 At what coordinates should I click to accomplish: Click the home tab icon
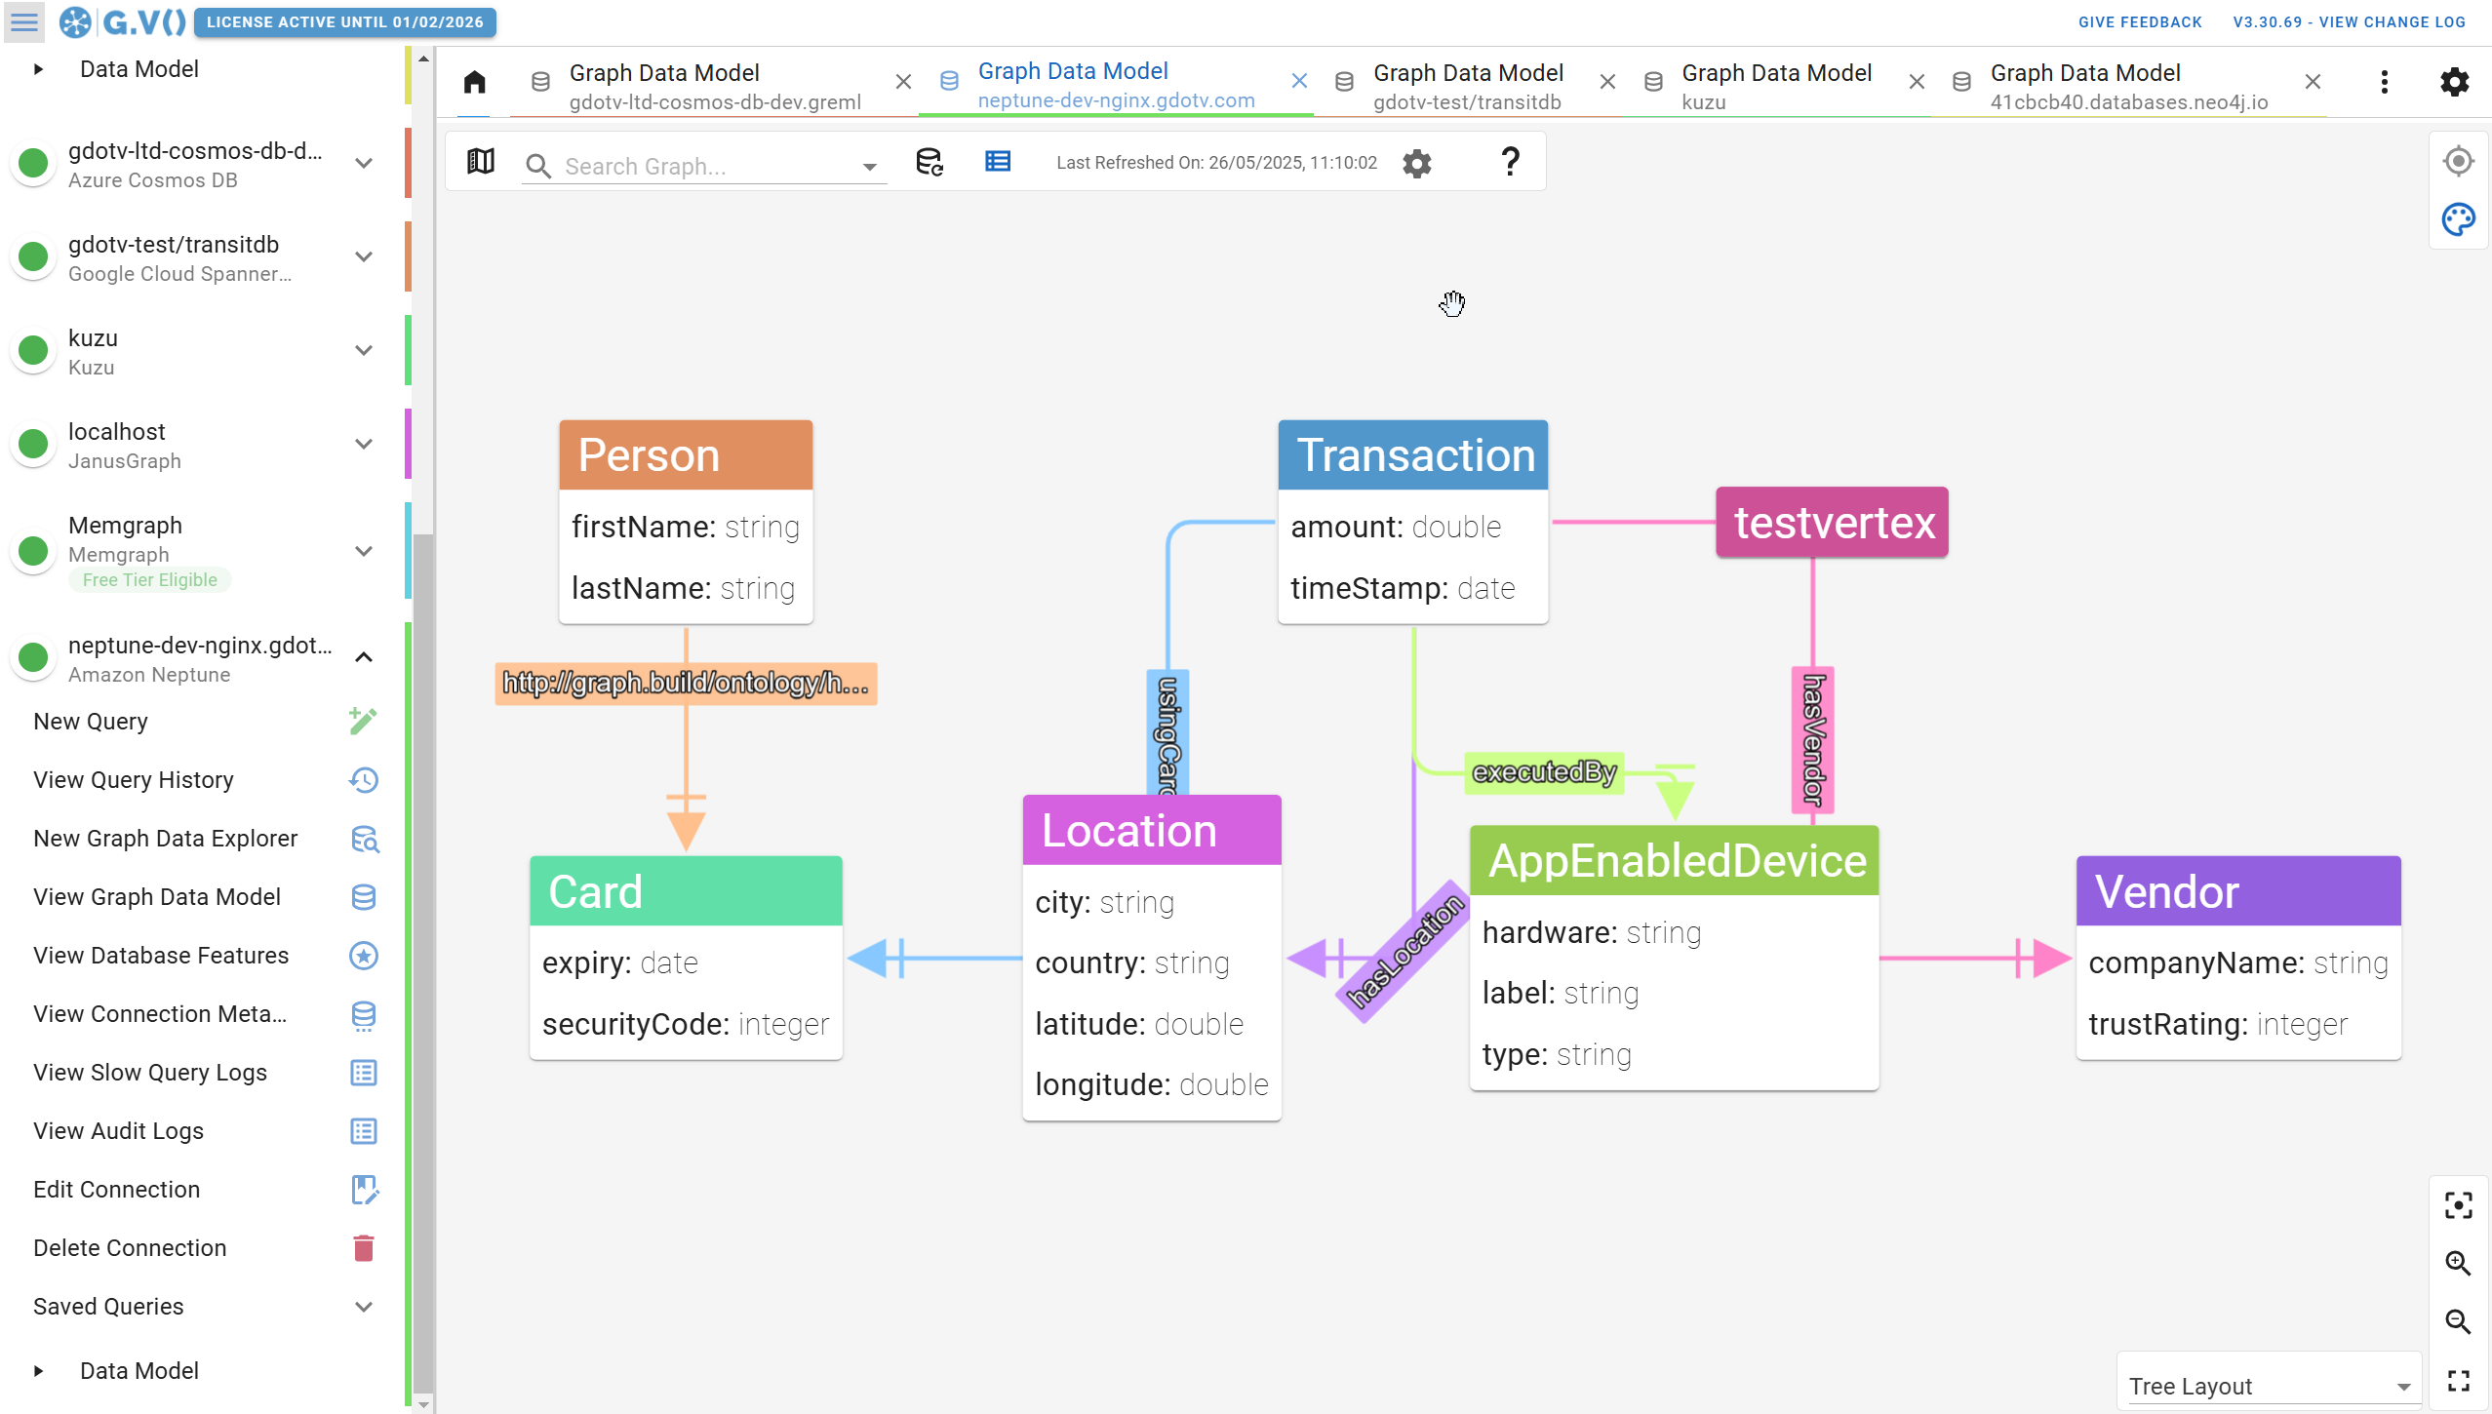(x=475, y=82)
